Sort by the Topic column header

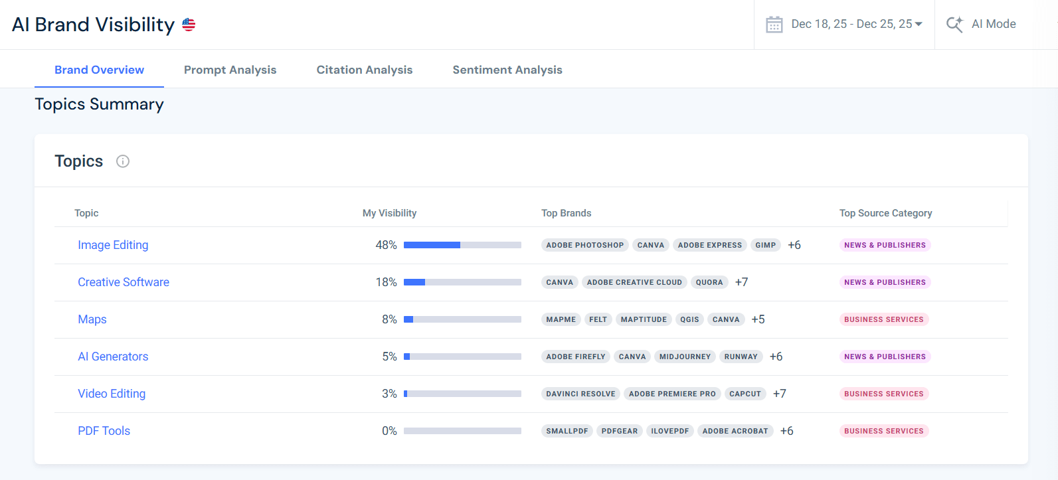86,213
